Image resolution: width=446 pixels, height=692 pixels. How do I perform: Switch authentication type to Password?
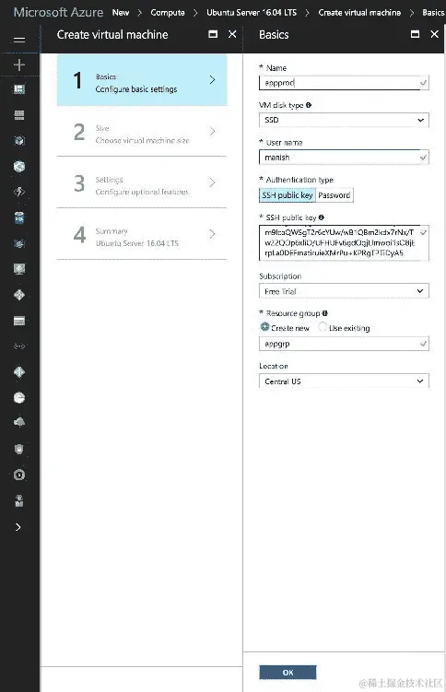[x=334, y=195]
